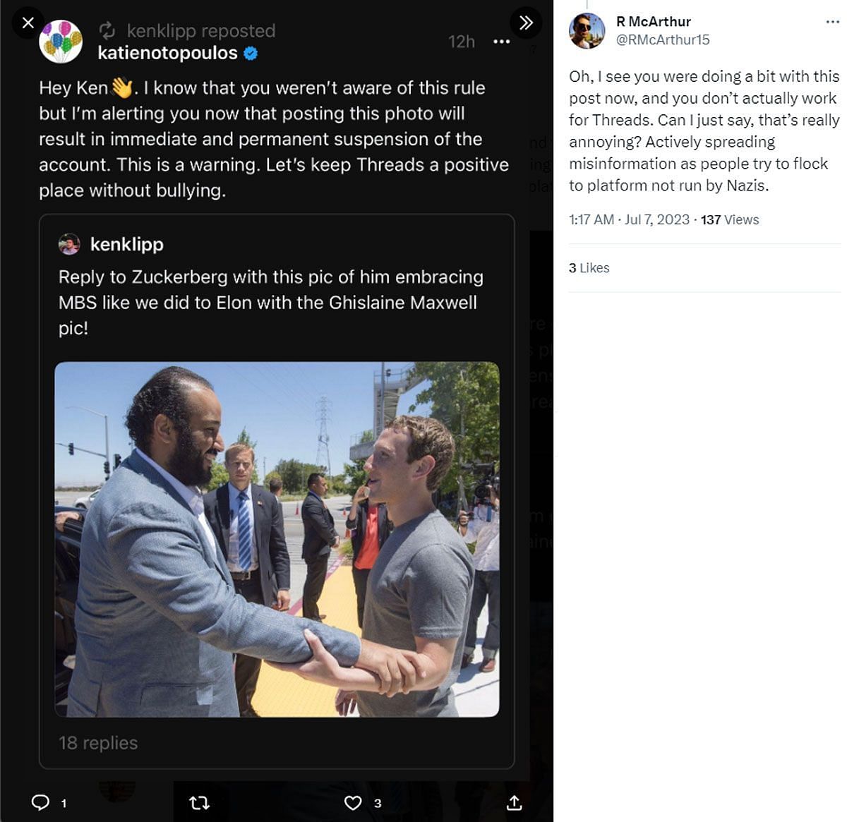847x822 pixels.
Task: Click the reply speech bubble icon
Action: click(x=41, y=802)
